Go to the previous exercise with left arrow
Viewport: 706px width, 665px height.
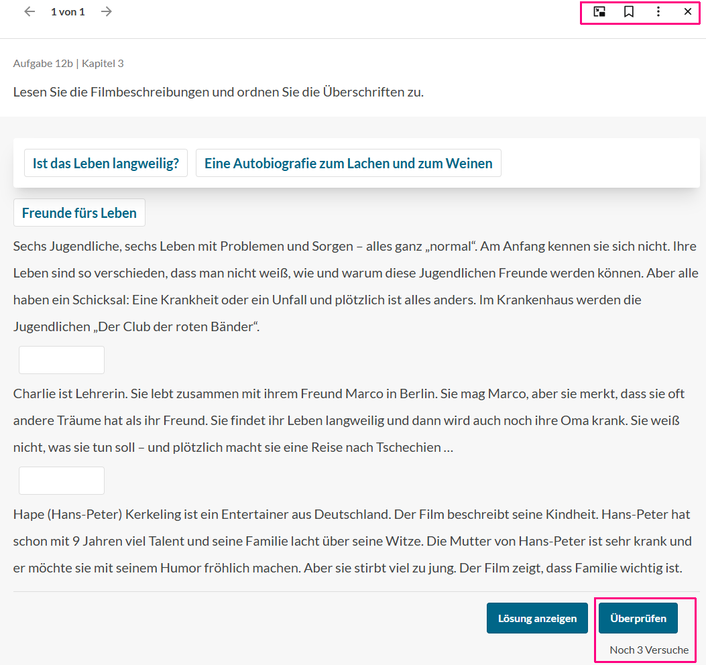[30, 11]
